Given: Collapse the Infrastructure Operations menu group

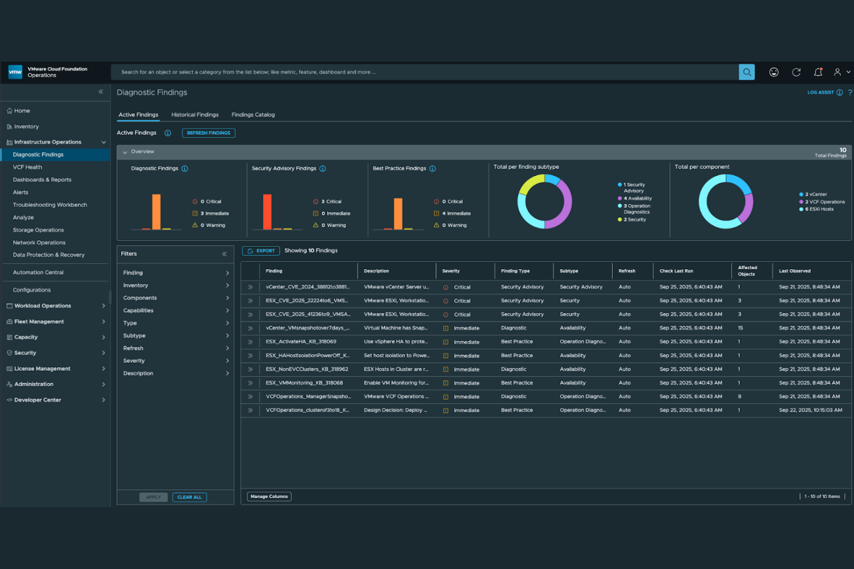Looking at the screenshot, I should tap(104, 142).
